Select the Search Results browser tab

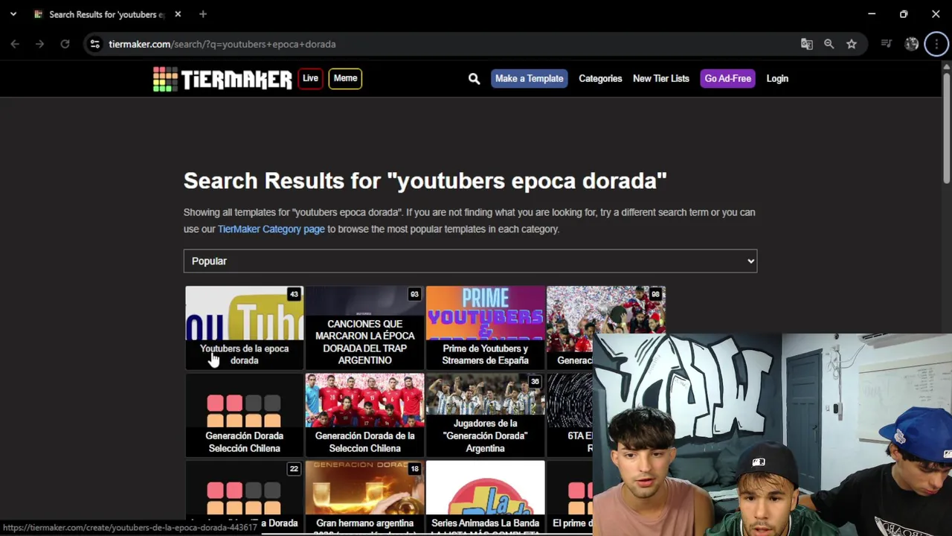pos(108,14)
